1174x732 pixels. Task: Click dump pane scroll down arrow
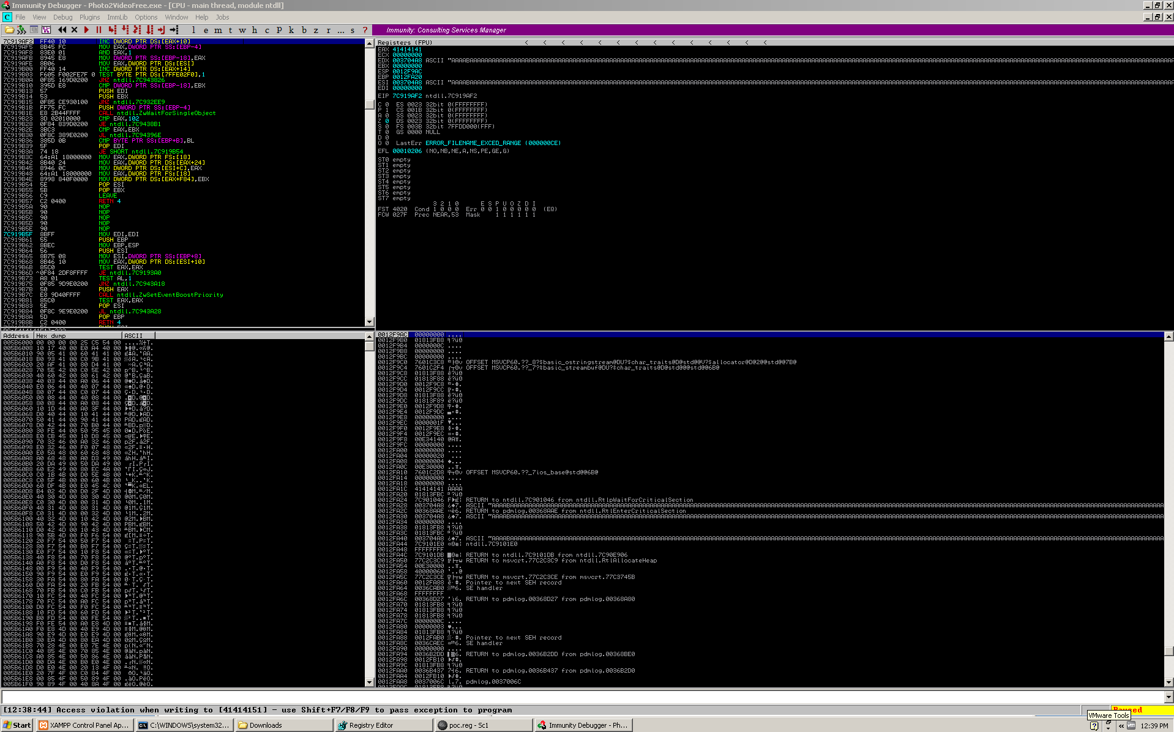tap(369, 682)
